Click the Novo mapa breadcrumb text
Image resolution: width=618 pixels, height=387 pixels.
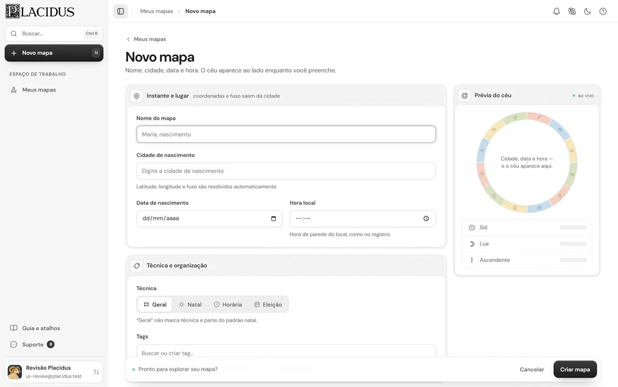point(200,11)
